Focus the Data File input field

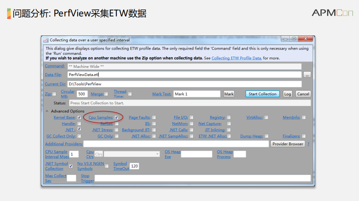pyautogui.click(x=184, y=75)
